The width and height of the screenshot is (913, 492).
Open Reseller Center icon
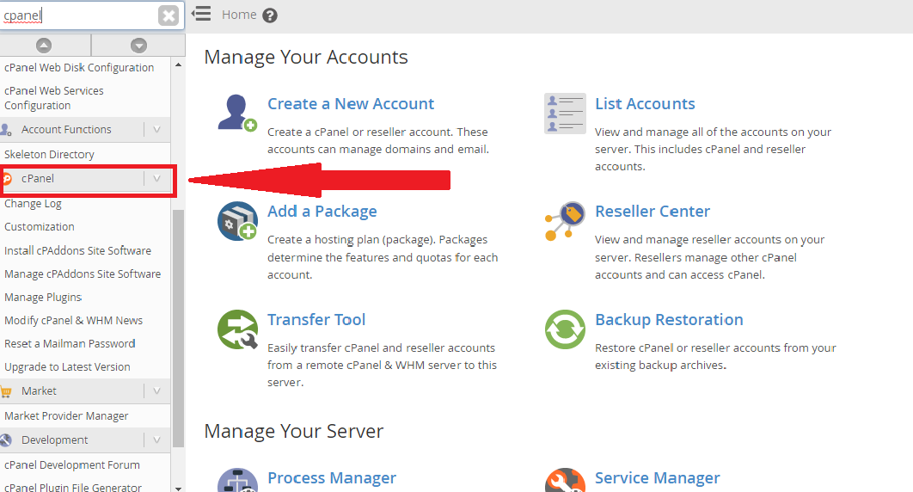(565, 221)
